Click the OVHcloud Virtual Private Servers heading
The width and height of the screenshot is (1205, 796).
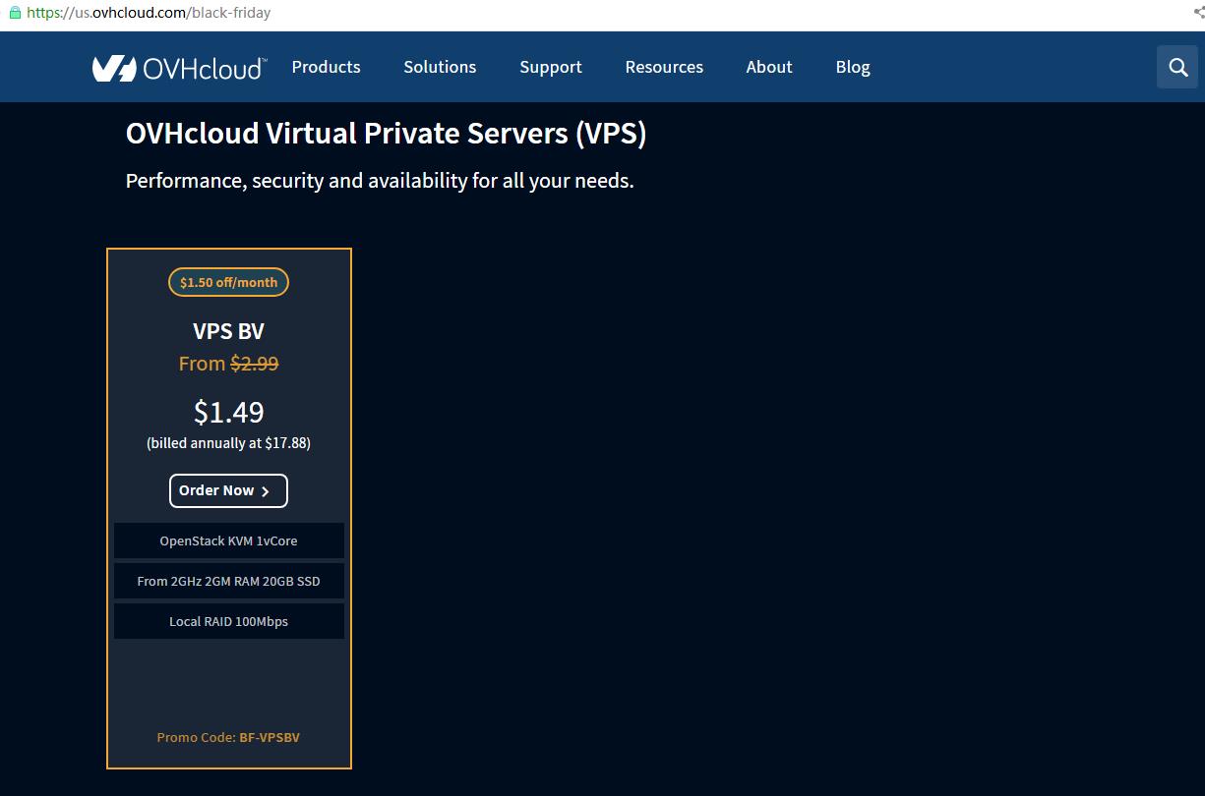pyautogui.click(x=387, y=134)
